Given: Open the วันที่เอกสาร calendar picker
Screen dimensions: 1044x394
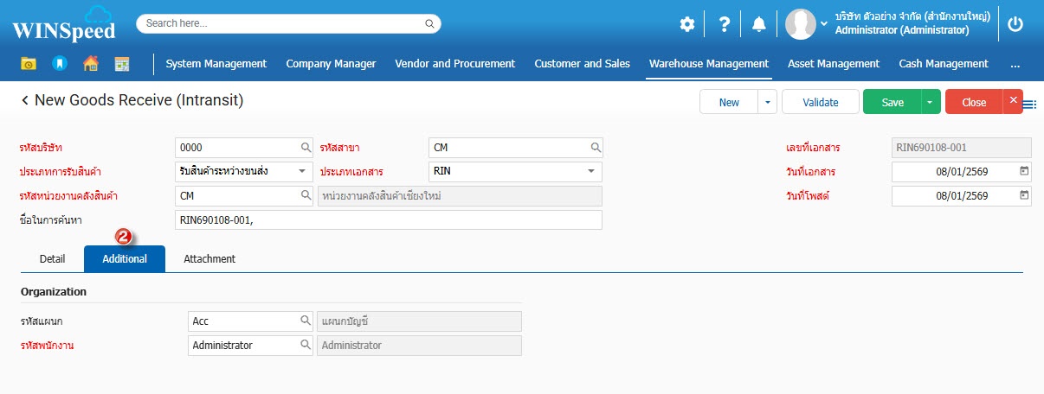Looking at the screenshot, I should click(1024, 171).
